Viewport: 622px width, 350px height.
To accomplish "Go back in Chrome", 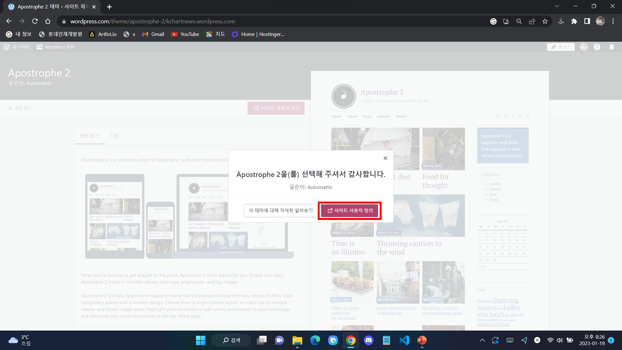I will click(9, 21).
